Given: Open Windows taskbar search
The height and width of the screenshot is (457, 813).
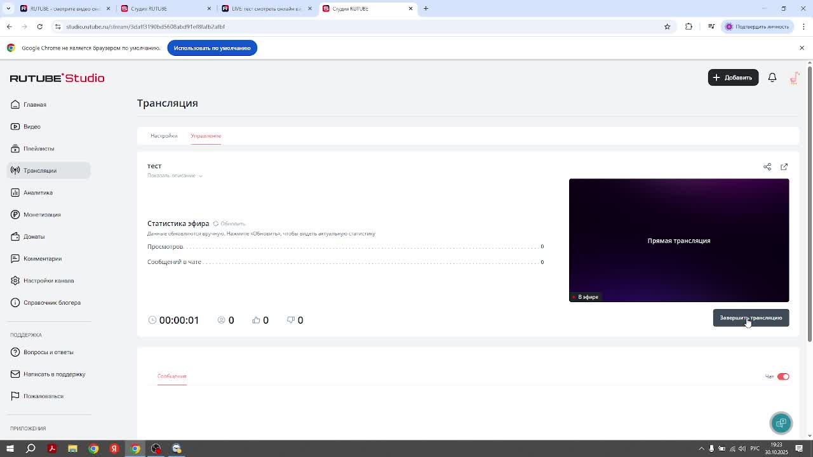Looking at the screenshot, I should (30, 449).
